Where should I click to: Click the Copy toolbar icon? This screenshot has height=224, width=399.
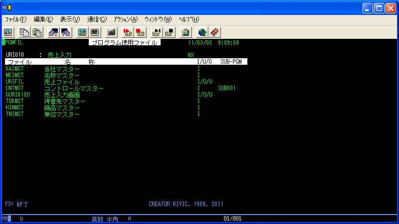(x=24, y=32)
